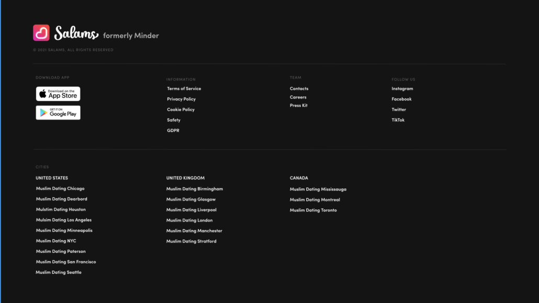
Task: Open the Safety page
Action: click(173, 120)
